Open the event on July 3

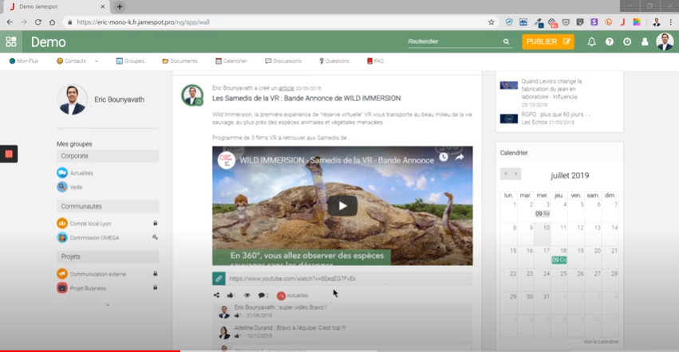(542, 213)
